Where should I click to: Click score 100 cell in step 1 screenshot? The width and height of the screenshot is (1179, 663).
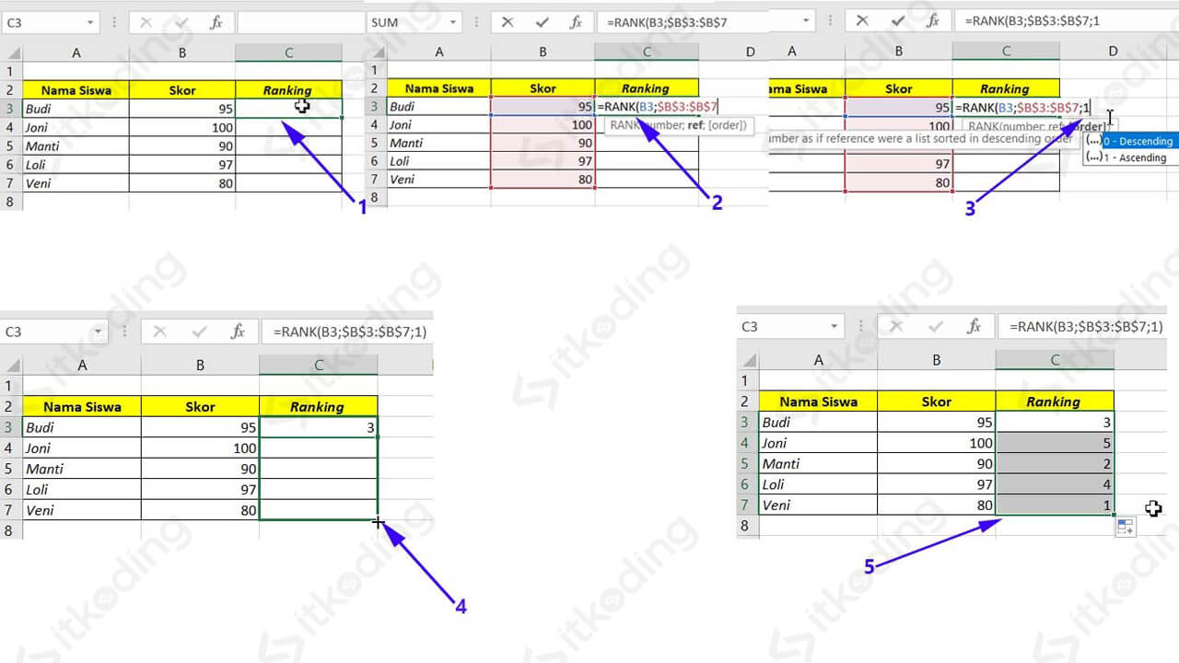[182, 127]
